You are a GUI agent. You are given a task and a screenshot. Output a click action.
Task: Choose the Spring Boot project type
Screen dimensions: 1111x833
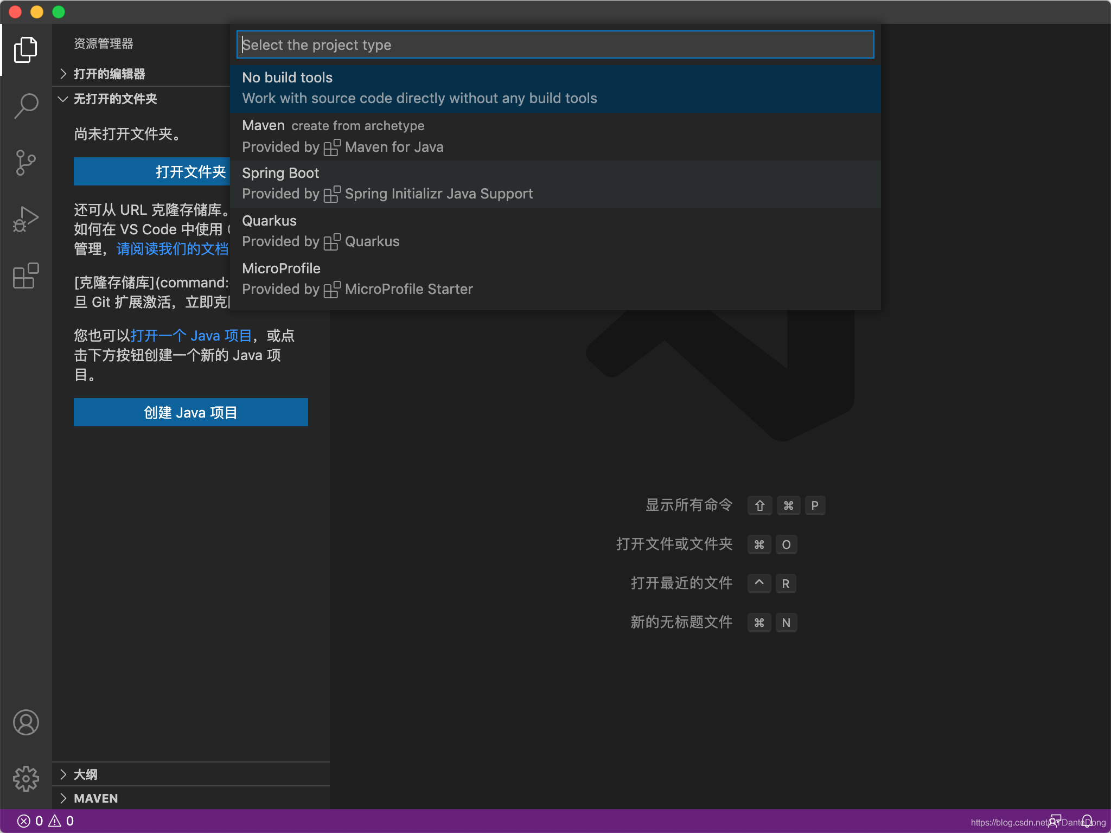point(555,184)
